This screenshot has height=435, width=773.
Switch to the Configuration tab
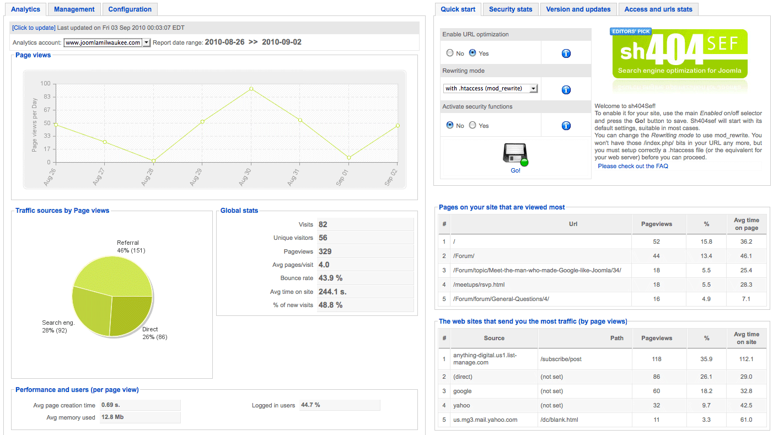pyautogui.click(x=130, y=9)
